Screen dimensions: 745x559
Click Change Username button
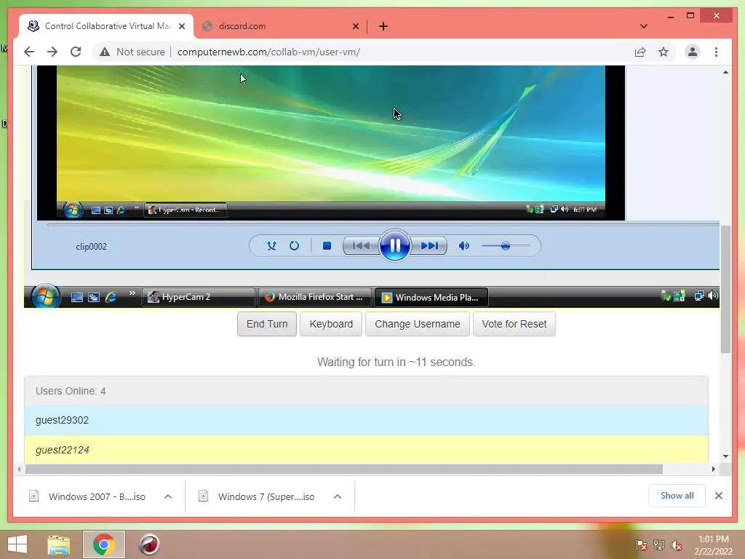(417, 324)
